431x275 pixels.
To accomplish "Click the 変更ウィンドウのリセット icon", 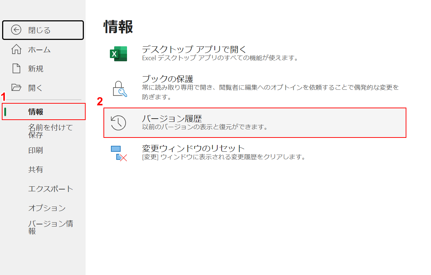I will pyautogui.click(x=119, y=153).
